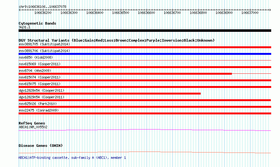Open variant dgv12828n54 (Cooper2011) label
Image resolution: width=280 pixels, height=167 pixels.
point(42,90)
